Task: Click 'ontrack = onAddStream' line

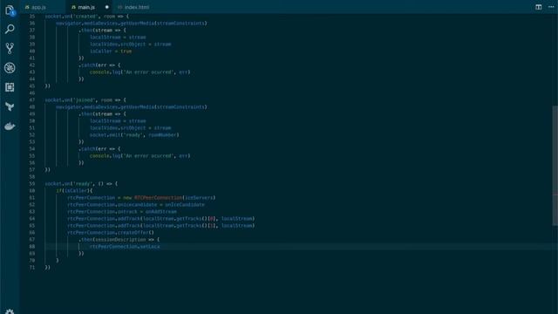Action: click(122, 211)
